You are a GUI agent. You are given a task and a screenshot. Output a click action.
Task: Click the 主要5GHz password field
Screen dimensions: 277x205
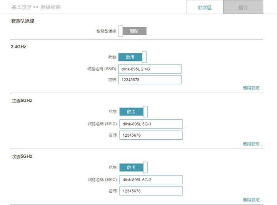click(x=151, y=135)
